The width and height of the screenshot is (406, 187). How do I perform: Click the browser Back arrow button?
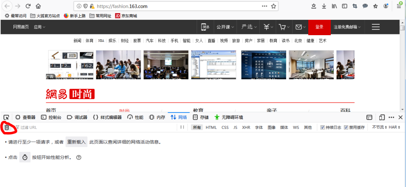tap(7, 6)
